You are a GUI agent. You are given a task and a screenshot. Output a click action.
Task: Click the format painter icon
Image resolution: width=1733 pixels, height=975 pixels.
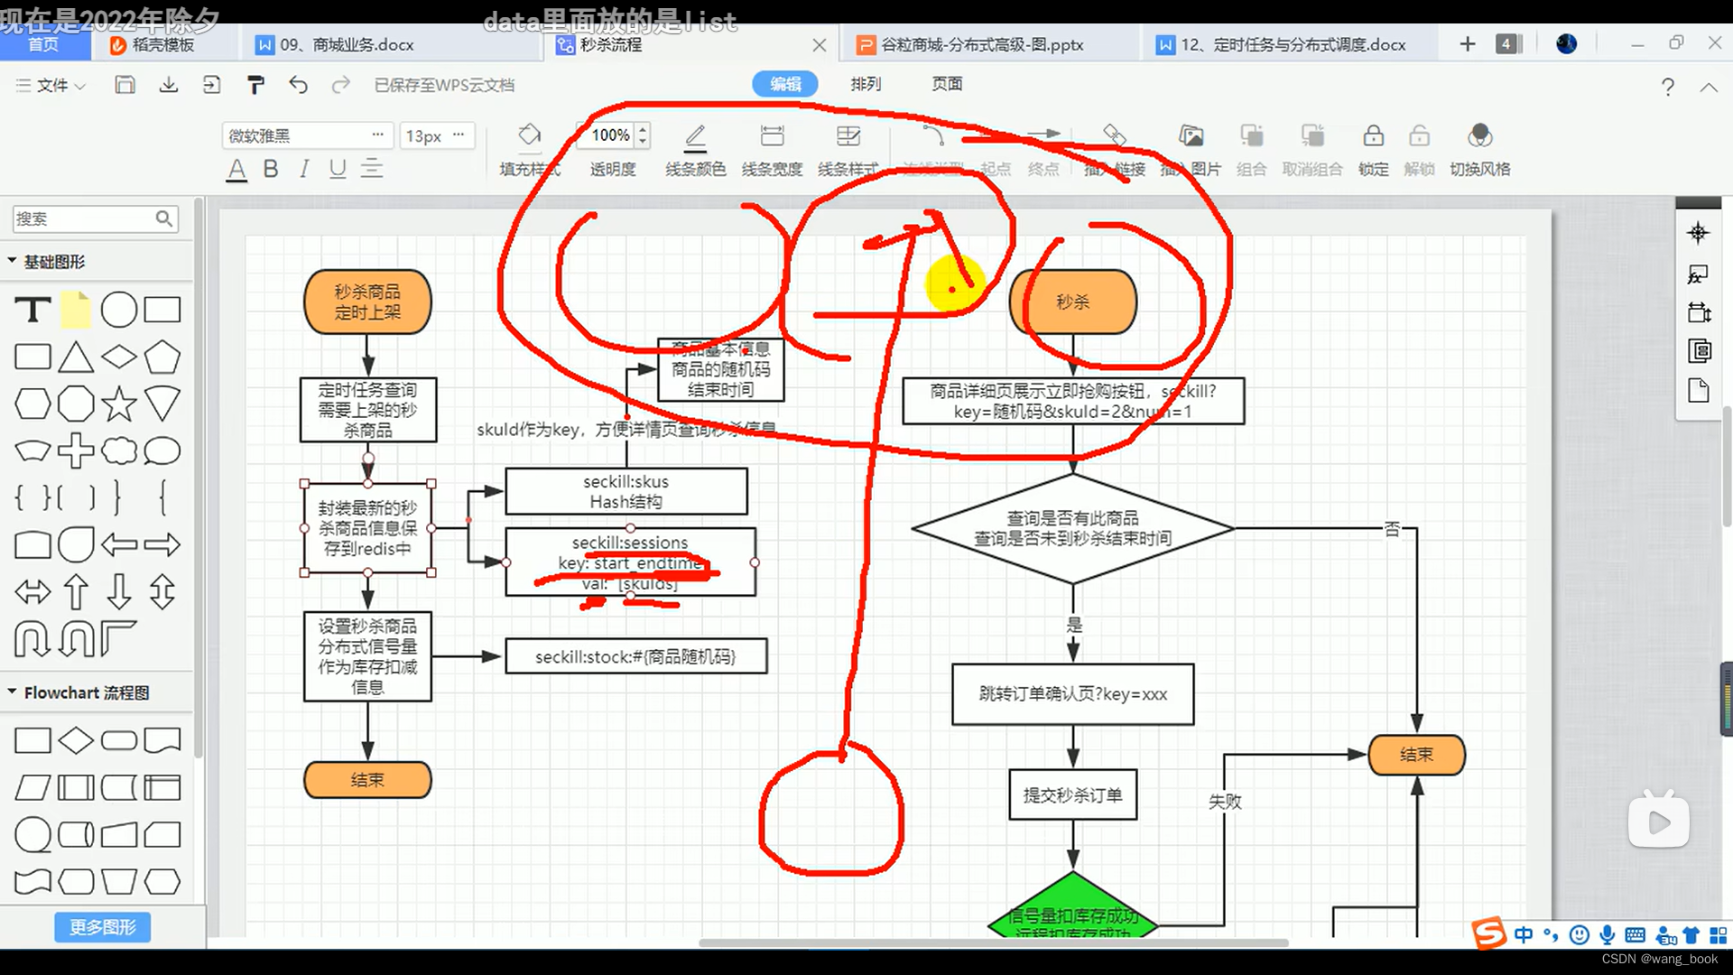(x=255, y=85)
